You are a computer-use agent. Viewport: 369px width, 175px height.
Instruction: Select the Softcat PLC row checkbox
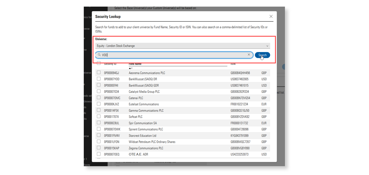[x=99, y=117]
